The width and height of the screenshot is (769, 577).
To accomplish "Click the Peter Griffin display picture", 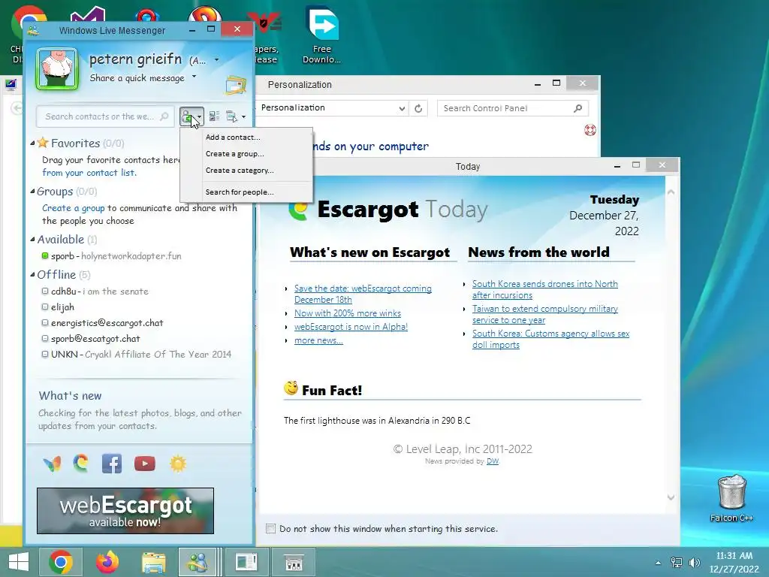I will 57,69.
